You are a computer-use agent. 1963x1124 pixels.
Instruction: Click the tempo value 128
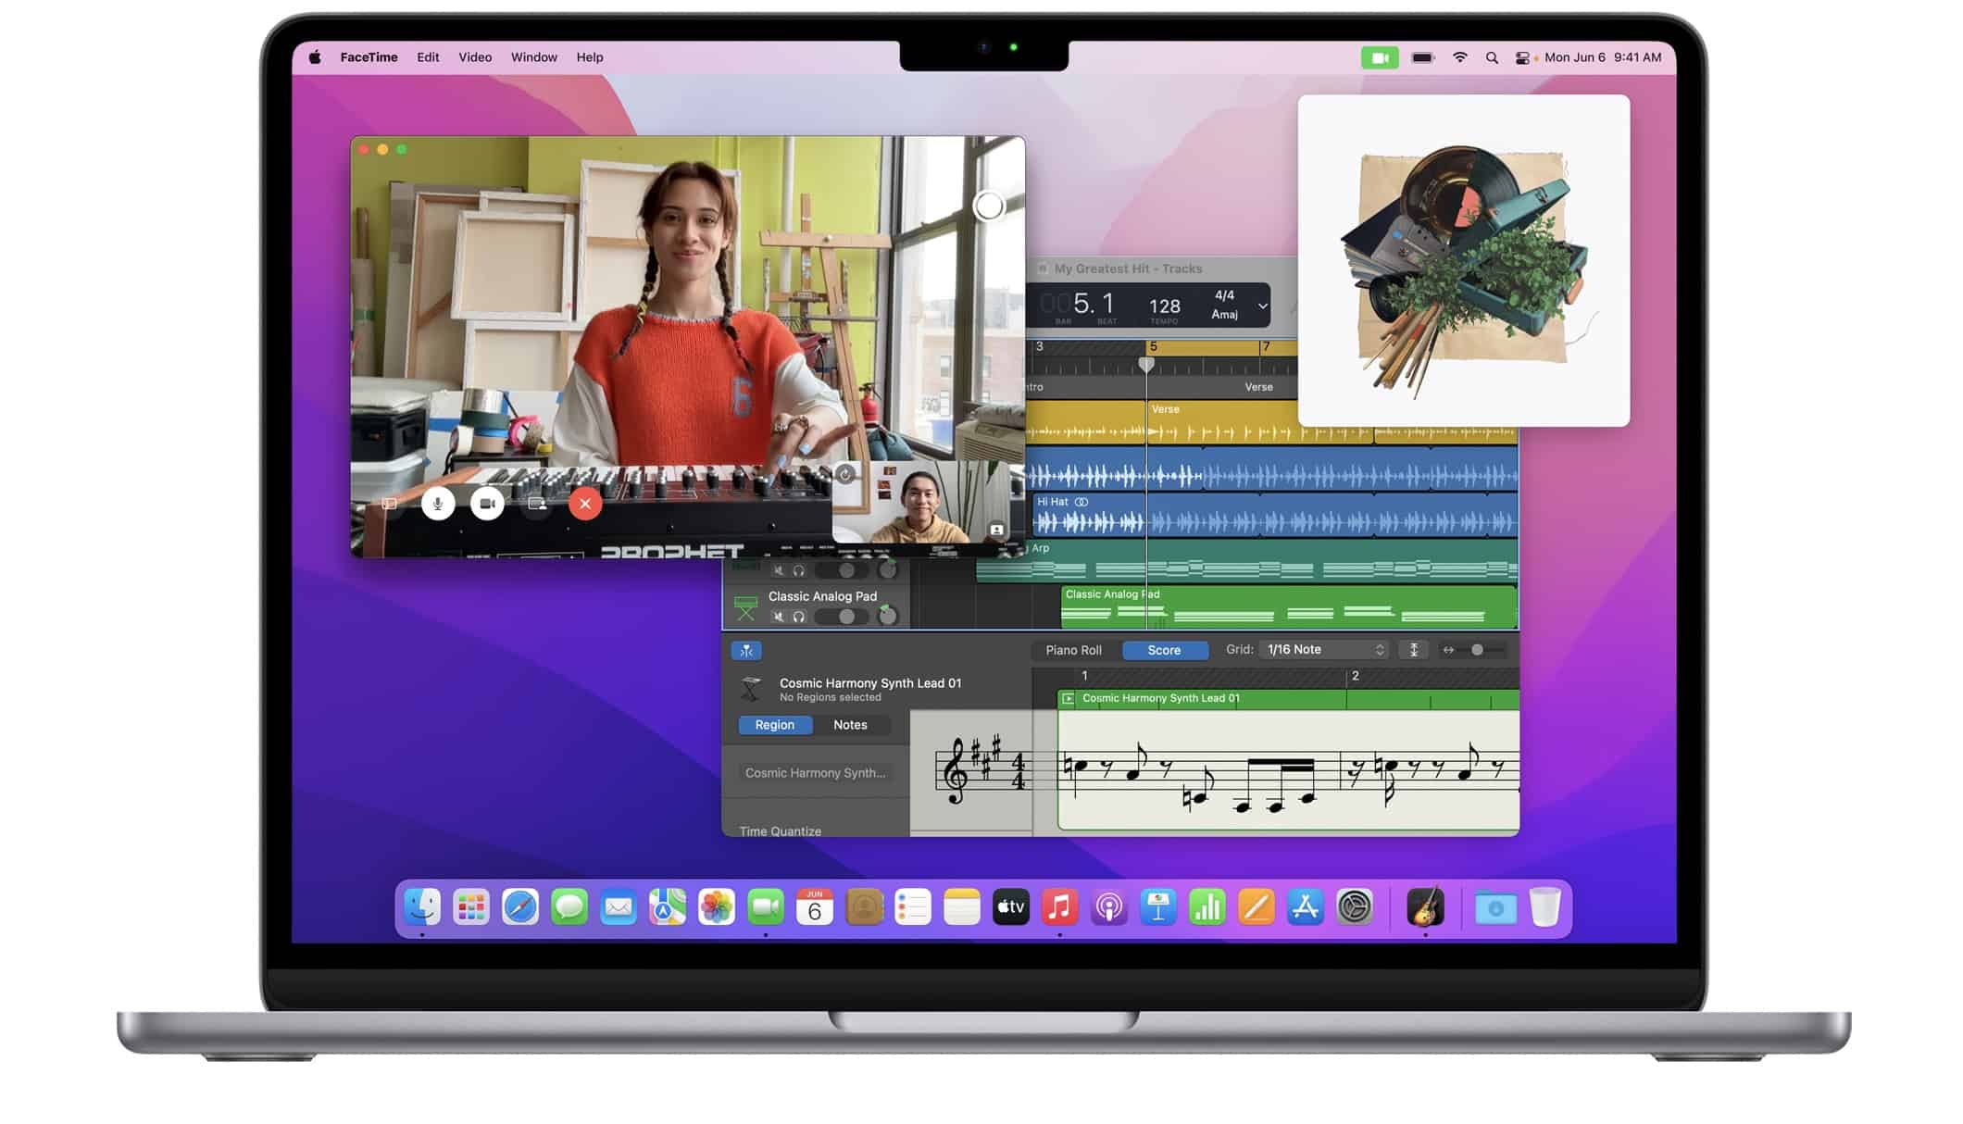pyautogui.click(x=1164, y=306)
